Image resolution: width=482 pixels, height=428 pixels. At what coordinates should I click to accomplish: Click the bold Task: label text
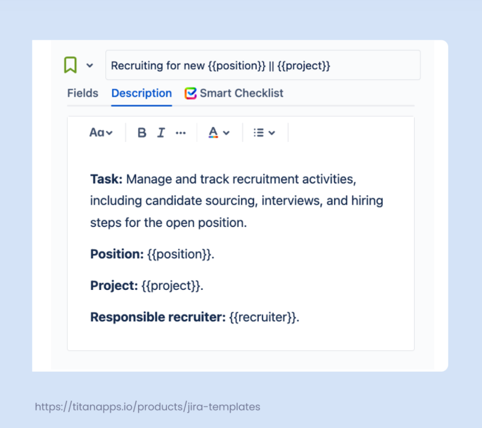(x=106, y=179)
